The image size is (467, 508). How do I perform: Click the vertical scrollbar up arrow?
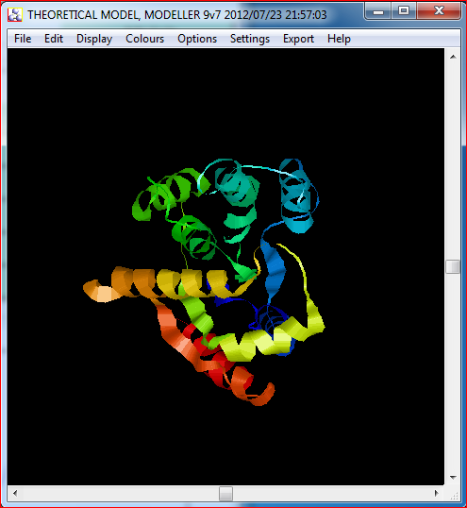point(453,57)
